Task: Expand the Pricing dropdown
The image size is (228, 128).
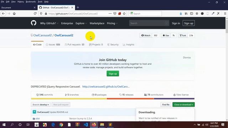Action: [112, 23]
